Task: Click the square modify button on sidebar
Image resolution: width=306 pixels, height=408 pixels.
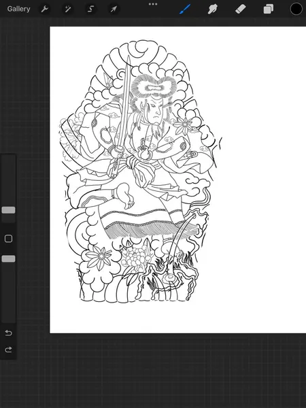Action: click(8, 239)
